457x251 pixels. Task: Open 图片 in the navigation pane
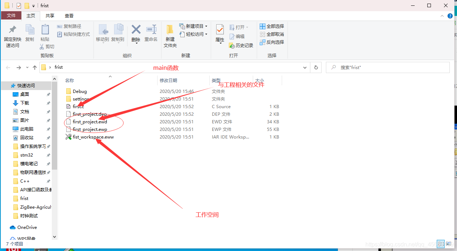(25, 120)
